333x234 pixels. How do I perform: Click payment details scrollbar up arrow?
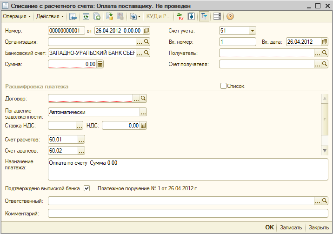pos(325,99)
